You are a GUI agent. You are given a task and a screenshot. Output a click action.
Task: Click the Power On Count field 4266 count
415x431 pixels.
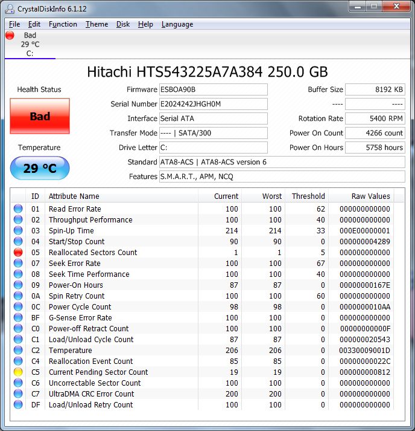click(375, 133)
